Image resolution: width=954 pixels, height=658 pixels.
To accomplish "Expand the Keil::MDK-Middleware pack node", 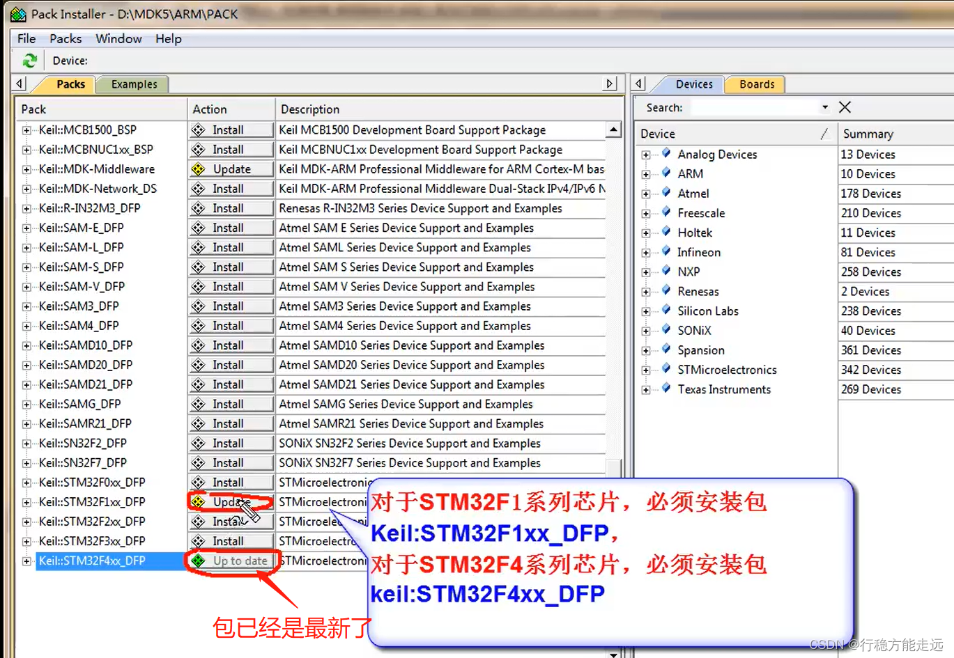I will click(26, 169).
